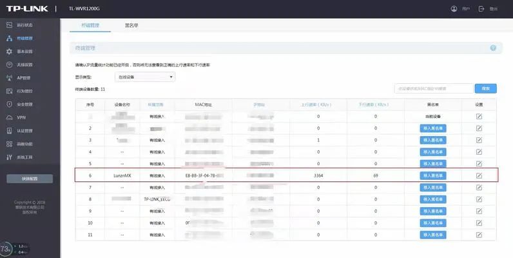Sort by 上行速率 upload rate header
Viewport: 513px width, 258px height.
click(316, 104)
